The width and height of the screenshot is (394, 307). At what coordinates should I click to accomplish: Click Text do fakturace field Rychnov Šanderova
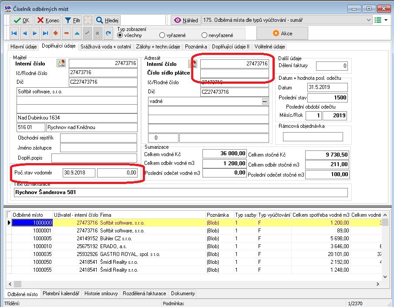(x=181, y=192)
